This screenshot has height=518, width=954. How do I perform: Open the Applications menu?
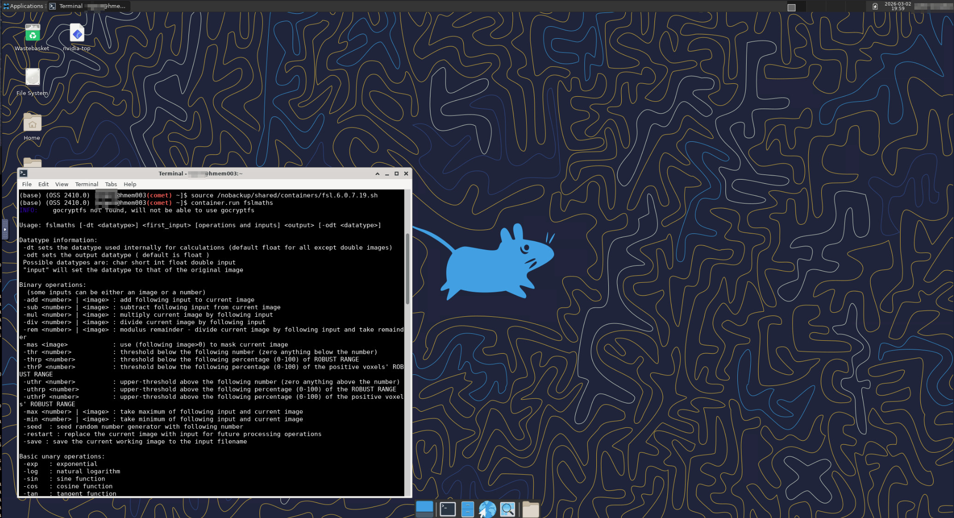(23, 6)
